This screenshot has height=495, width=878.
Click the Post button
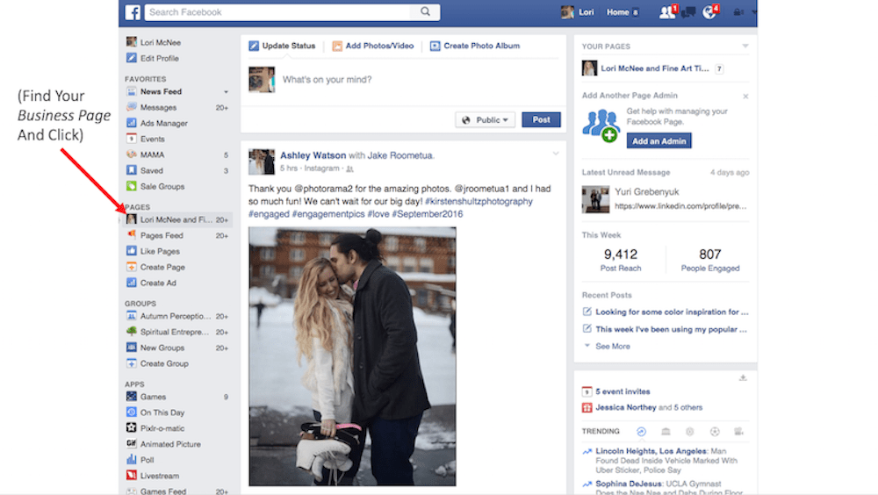pyautogui.click(x=541, y=120)
